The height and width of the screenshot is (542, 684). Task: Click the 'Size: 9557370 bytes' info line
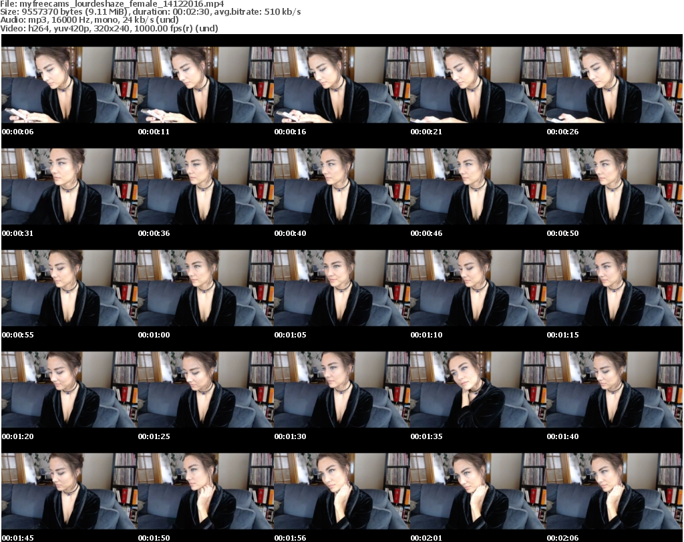150,12
